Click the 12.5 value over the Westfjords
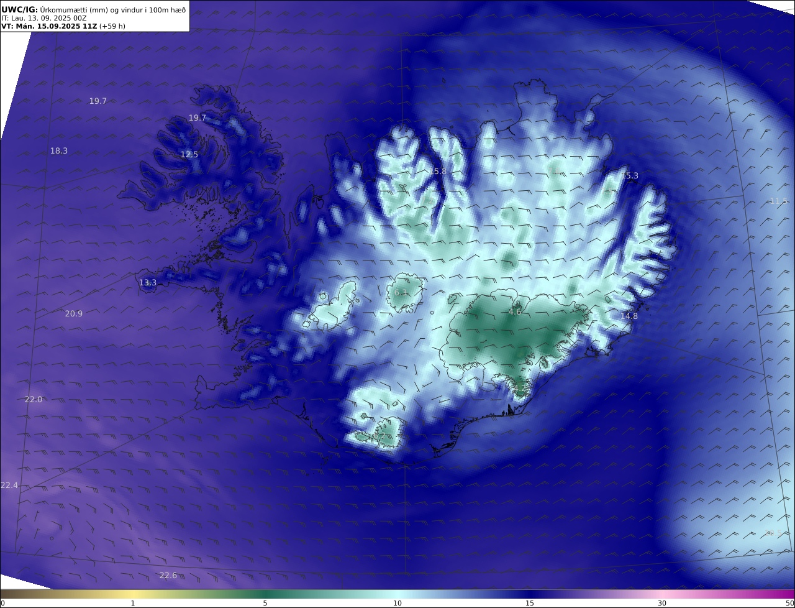The image size is (795, 608). tap(189, 155)
